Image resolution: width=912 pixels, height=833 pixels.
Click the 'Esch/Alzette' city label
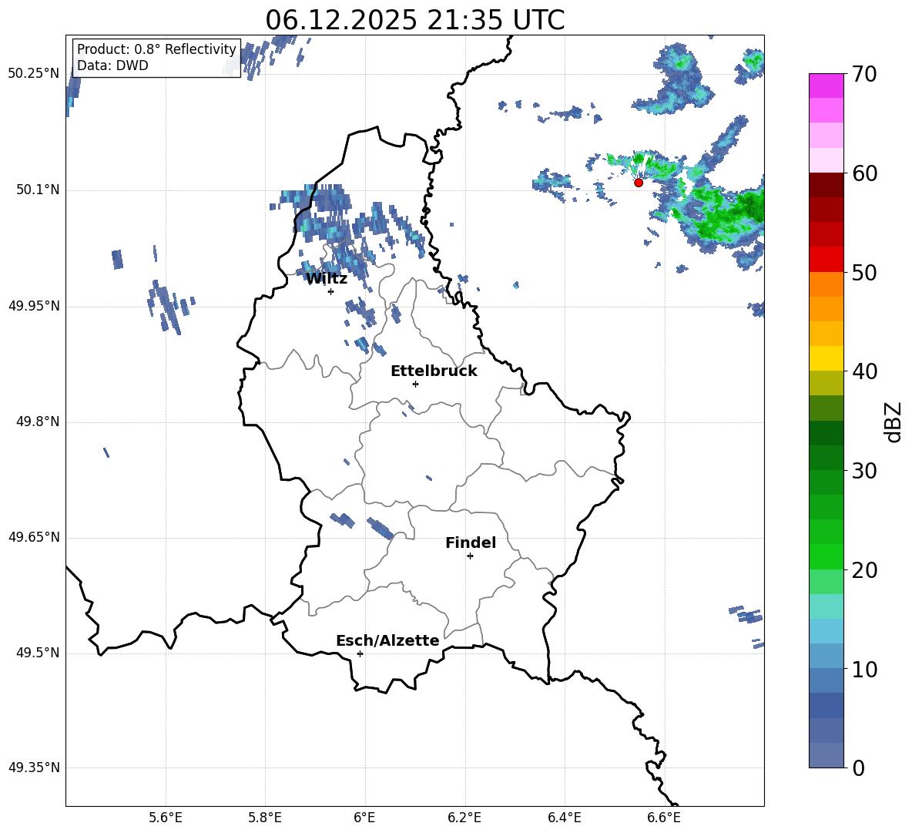[x=387, y=640]
